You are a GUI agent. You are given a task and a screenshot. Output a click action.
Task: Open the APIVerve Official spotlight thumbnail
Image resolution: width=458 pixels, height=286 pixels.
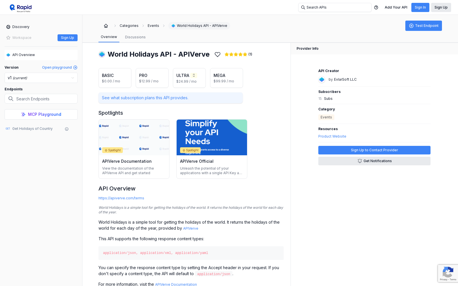212,137
